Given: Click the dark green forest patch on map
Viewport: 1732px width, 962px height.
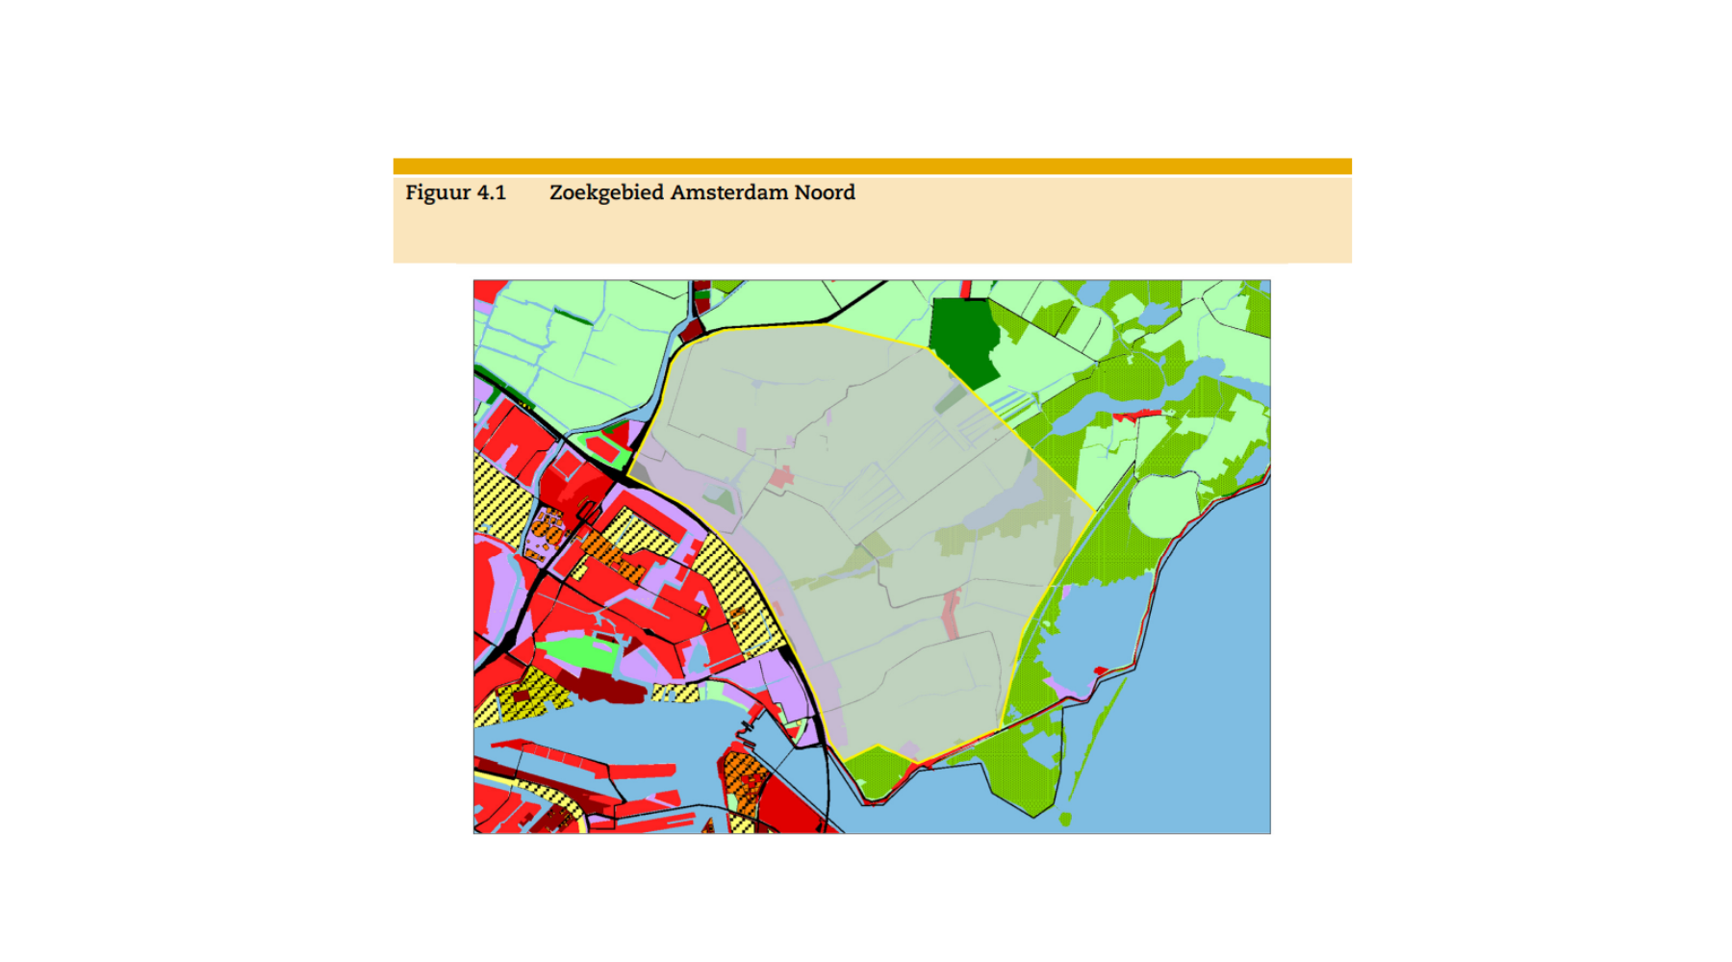Looking at the screenshot, I should 965,341.
